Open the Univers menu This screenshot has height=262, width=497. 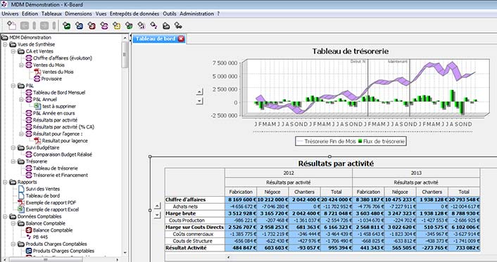click(x=10, y=13)
